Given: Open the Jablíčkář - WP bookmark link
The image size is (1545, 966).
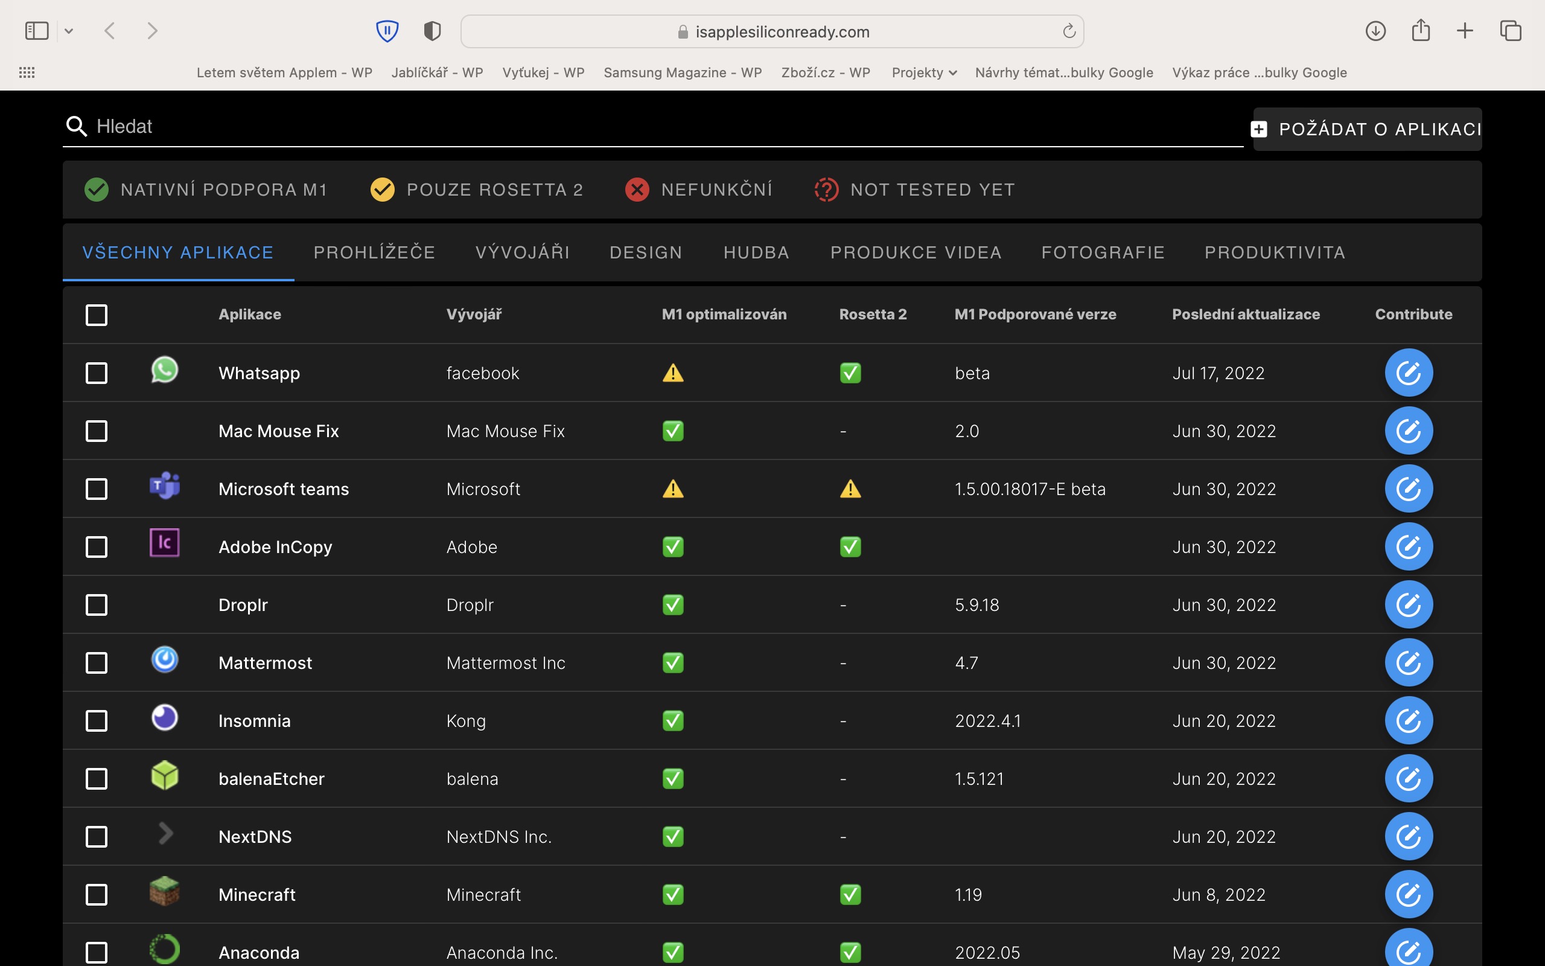Looking at the screenshot, I should click(x=437, y=73).
